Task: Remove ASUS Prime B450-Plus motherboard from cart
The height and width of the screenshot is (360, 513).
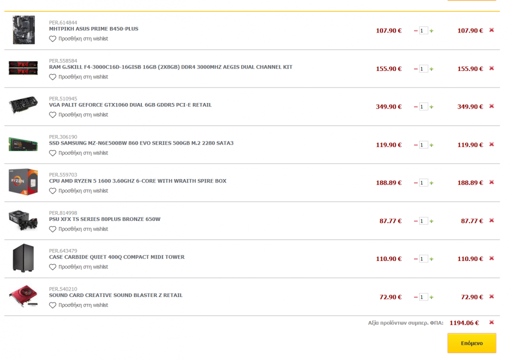Action: pyautogui.click(x=492, y=30)
